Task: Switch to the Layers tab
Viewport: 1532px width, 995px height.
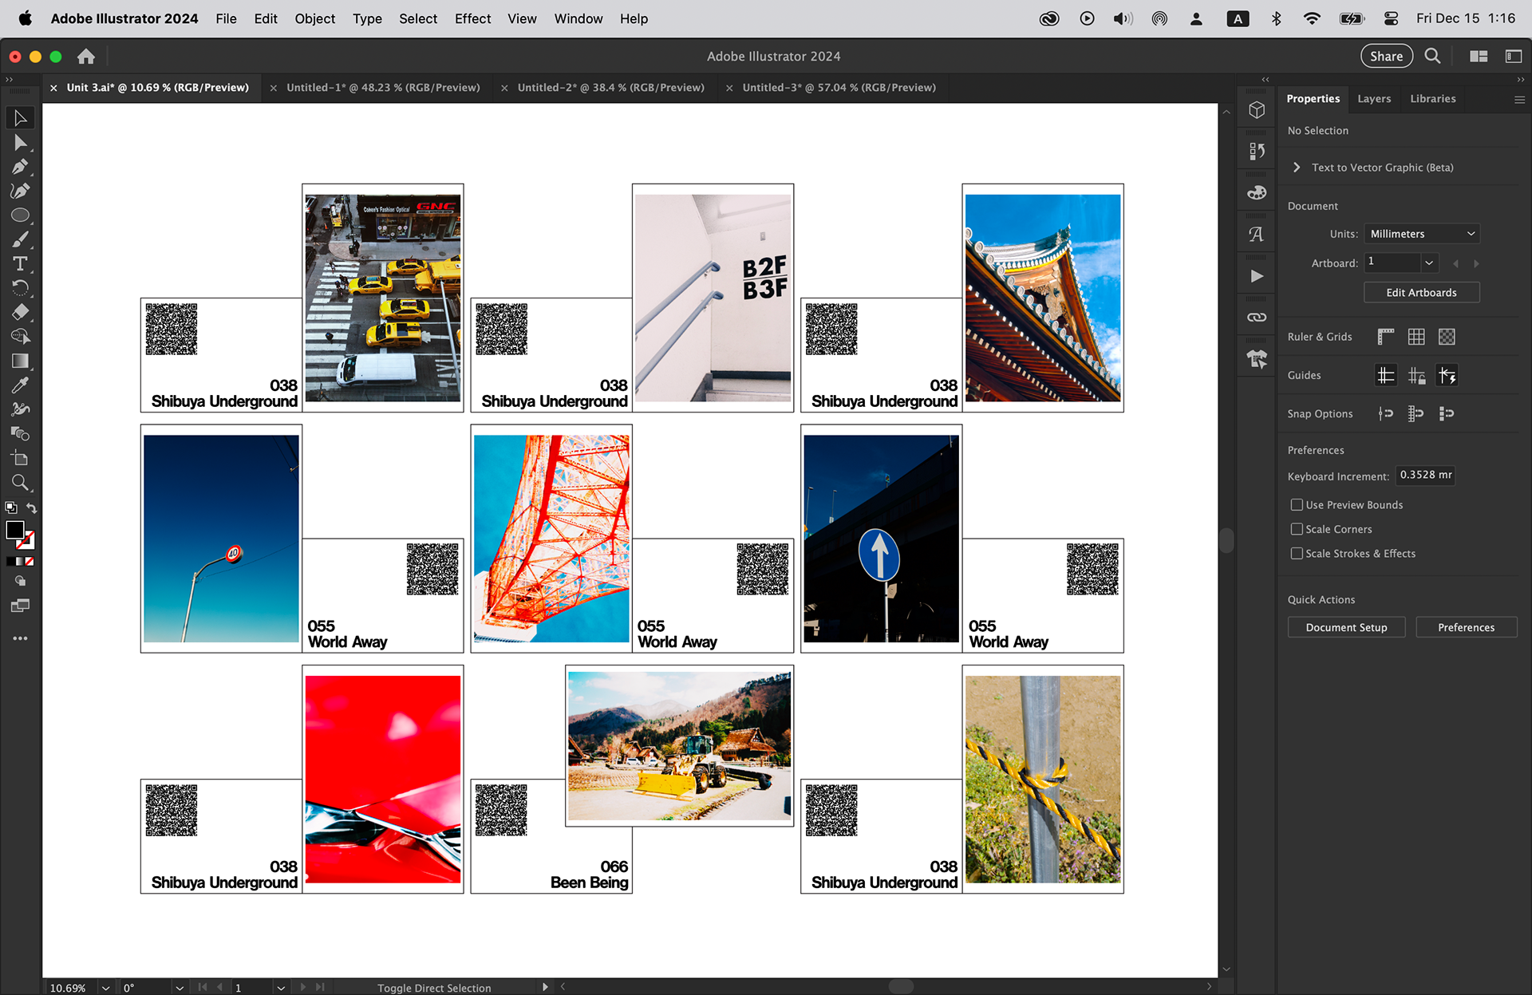Action: click(1374, 99)
